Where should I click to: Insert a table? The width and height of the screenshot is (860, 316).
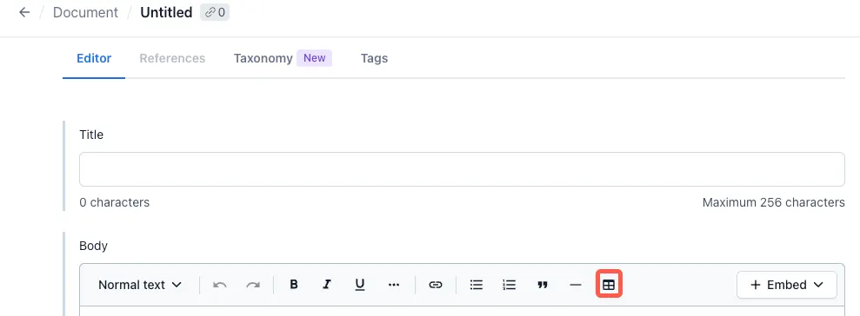pos(609,284)
